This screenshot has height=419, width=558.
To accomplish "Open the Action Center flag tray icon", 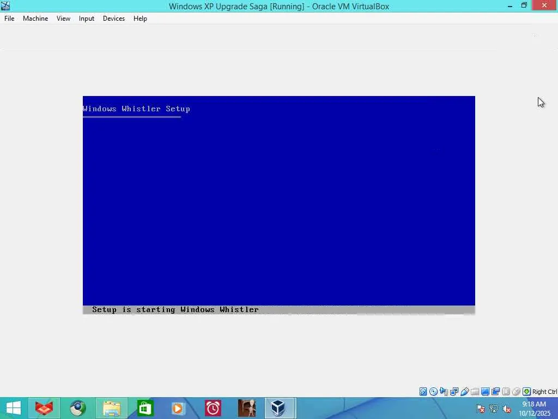I will [x=481, y=408].
